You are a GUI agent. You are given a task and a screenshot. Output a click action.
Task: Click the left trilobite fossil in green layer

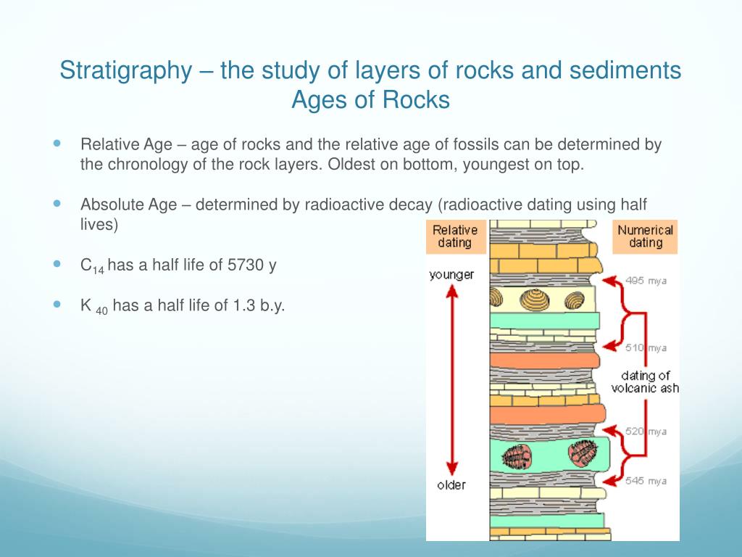[517, 457]
